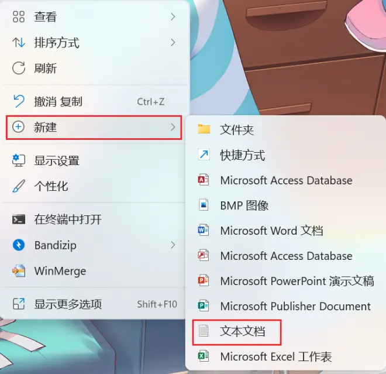386x374 pixels.
Task: Expand the 排序方式 submenu arrow
Action: [173, 42]
